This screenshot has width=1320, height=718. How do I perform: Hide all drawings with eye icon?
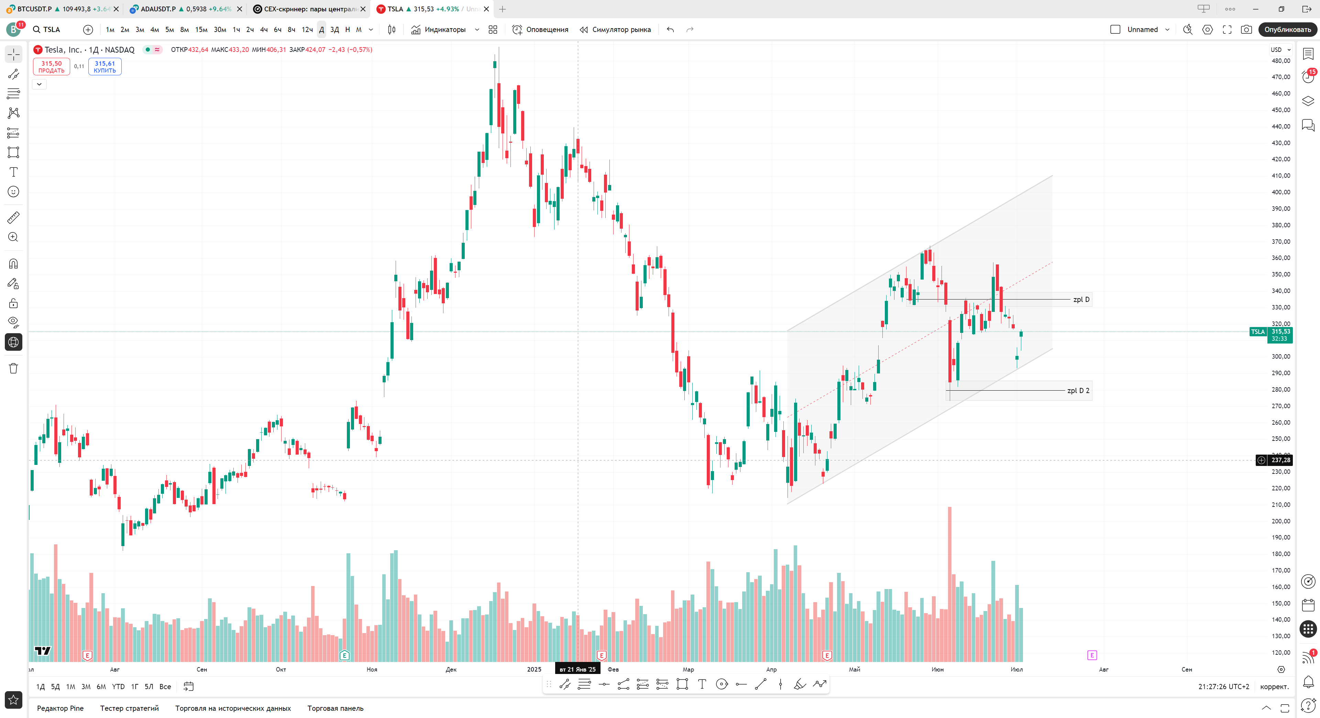pyautogui.click(x=13, y=322)
